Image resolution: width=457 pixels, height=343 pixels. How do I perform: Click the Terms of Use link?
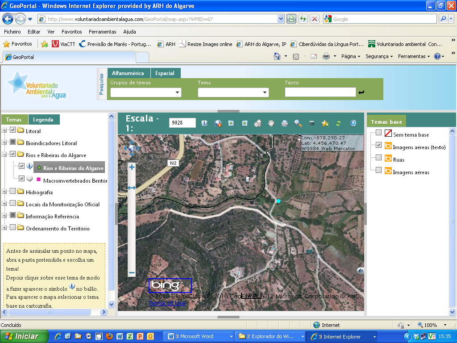[x=167, y=303]
